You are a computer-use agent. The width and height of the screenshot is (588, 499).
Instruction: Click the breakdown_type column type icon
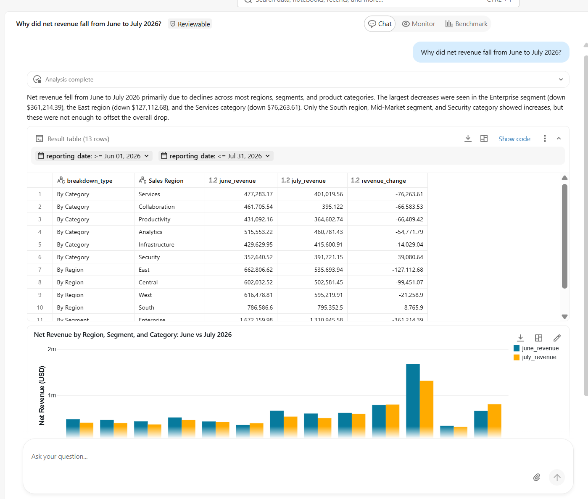61,181
